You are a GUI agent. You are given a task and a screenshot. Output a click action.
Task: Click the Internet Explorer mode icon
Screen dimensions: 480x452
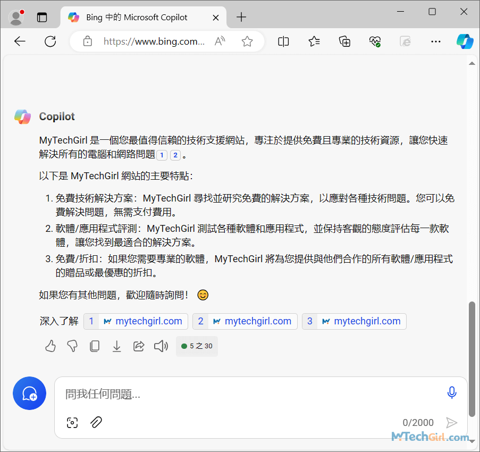(x=405, y=41)
